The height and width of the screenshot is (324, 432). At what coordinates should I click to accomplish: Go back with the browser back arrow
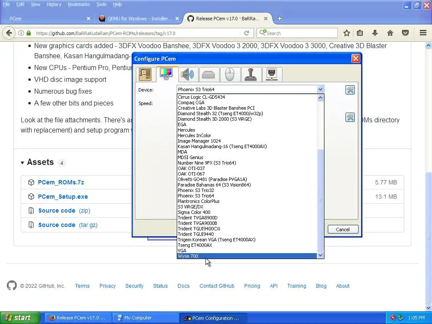tap(9, 33)
